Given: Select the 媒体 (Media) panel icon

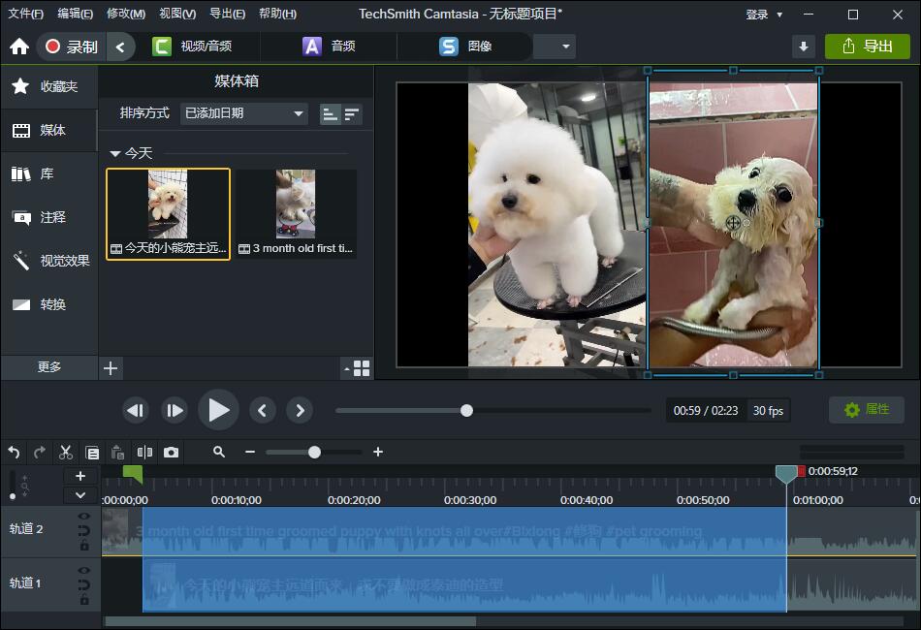Looking at the screenshot, I should point(36,130).
